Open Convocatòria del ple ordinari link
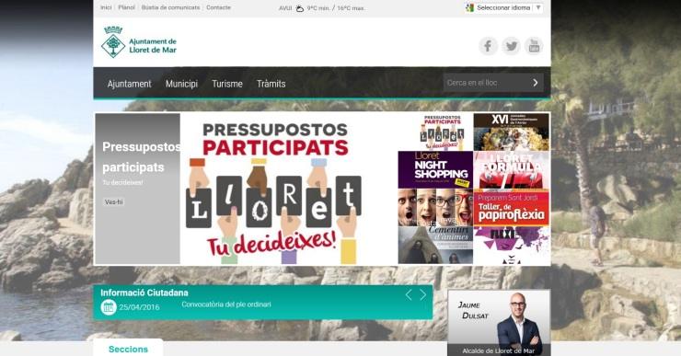This screenshot has width=681, height=356. 226,304
